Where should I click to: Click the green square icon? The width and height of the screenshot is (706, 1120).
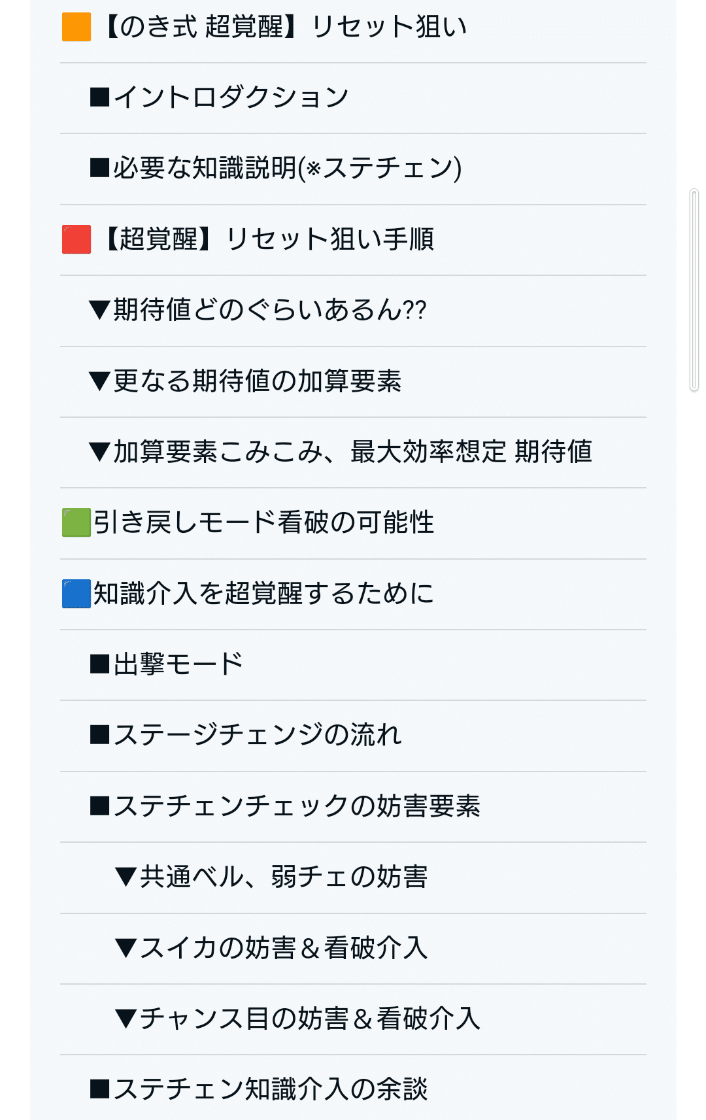pyautogui.click(x=76, y=522)
